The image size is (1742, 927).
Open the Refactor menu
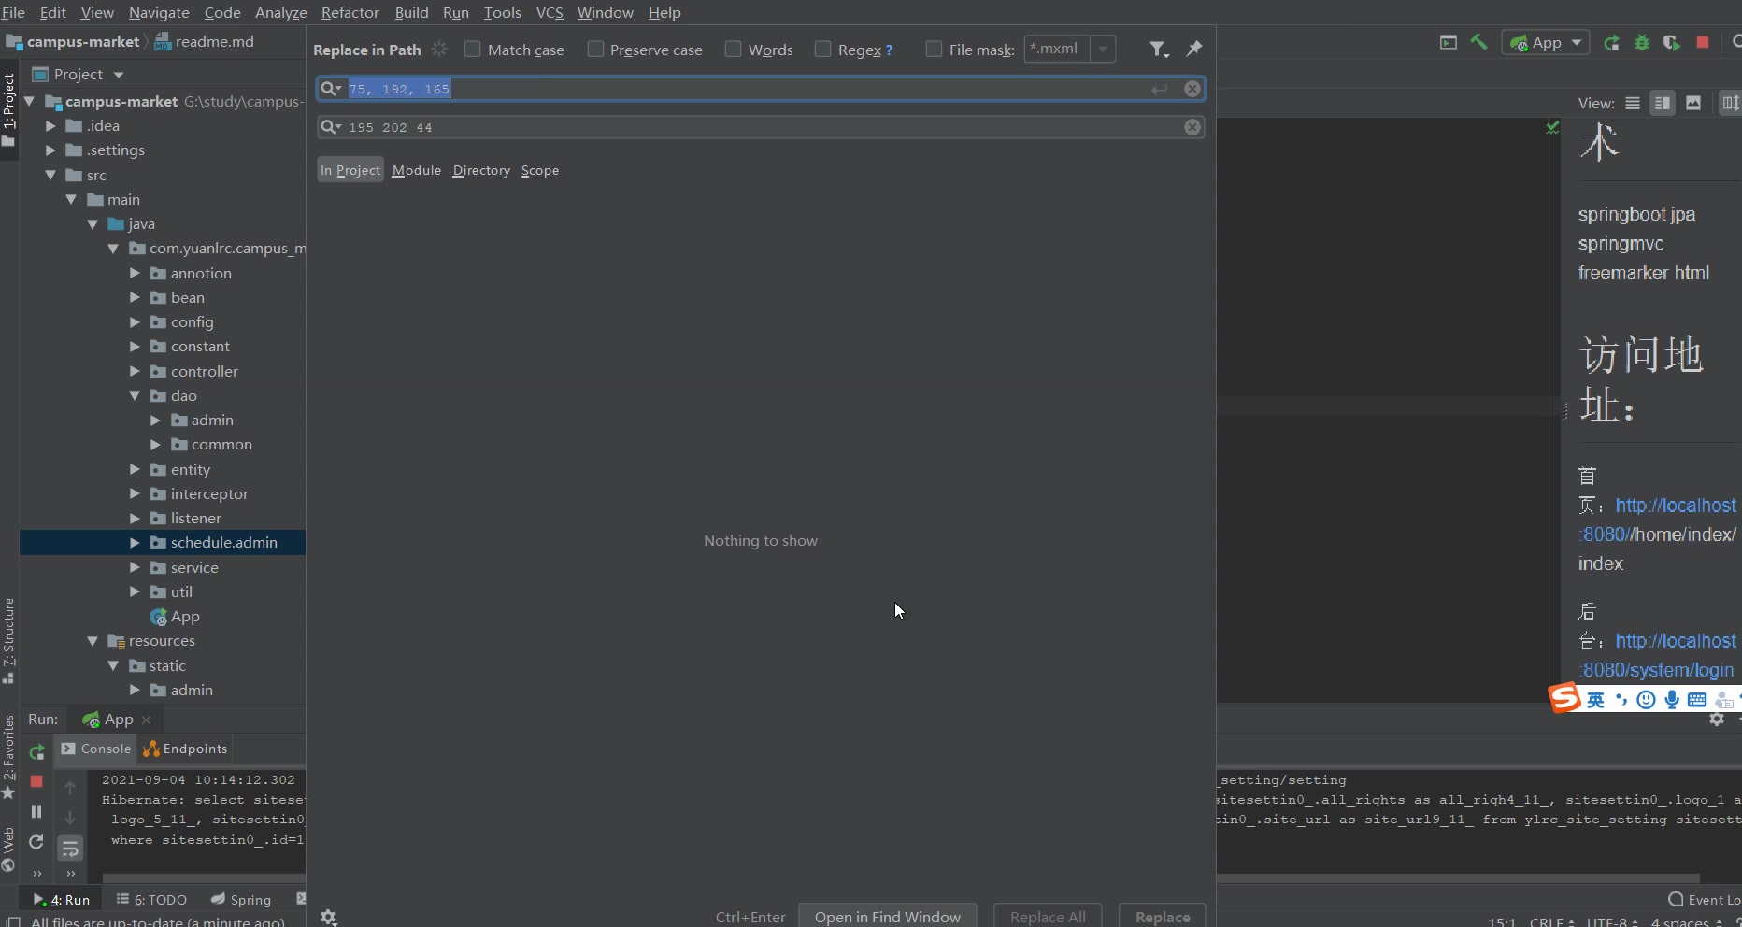pyautogui.click(x=350, y=13)
